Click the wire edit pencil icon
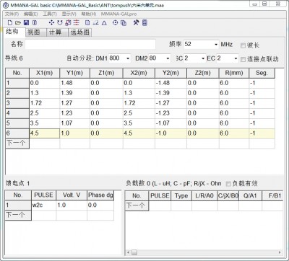289x261 pixels. (x=96, y=23)
